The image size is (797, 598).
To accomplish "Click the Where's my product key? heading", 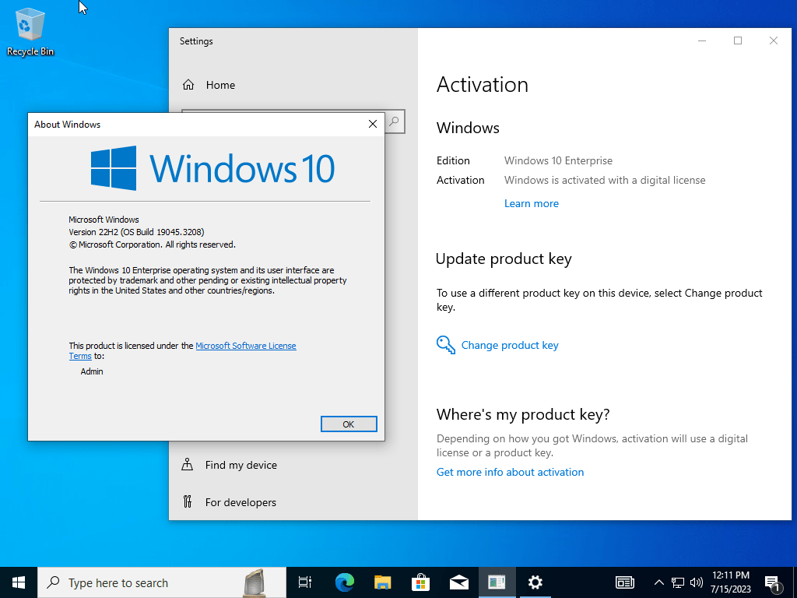I will click(523, 414).
